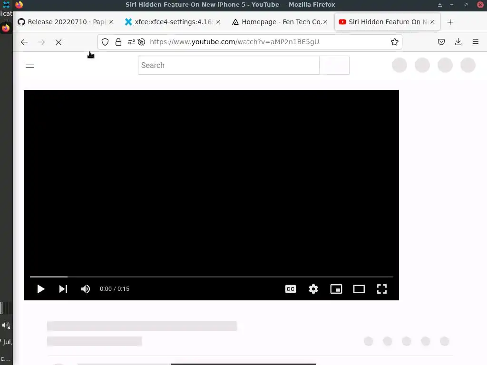487x365 pixels.
Task: Play the YouTube video
Action: point(41,289)
